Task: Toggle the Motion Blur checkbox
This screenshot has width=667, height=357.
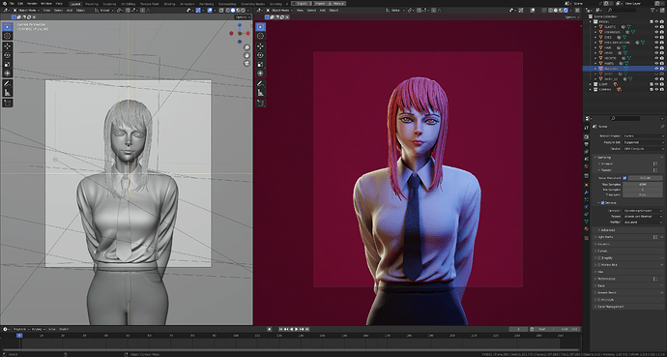Action: pyautogui.click(x=599, y=265)
